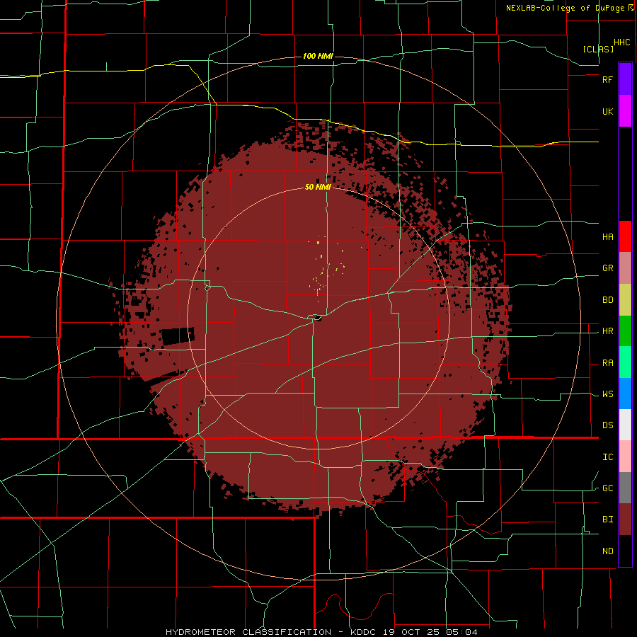The height and width of the screenshot is (637, 637).
Task: Click the HHC product label
Action: click(622, 42)
